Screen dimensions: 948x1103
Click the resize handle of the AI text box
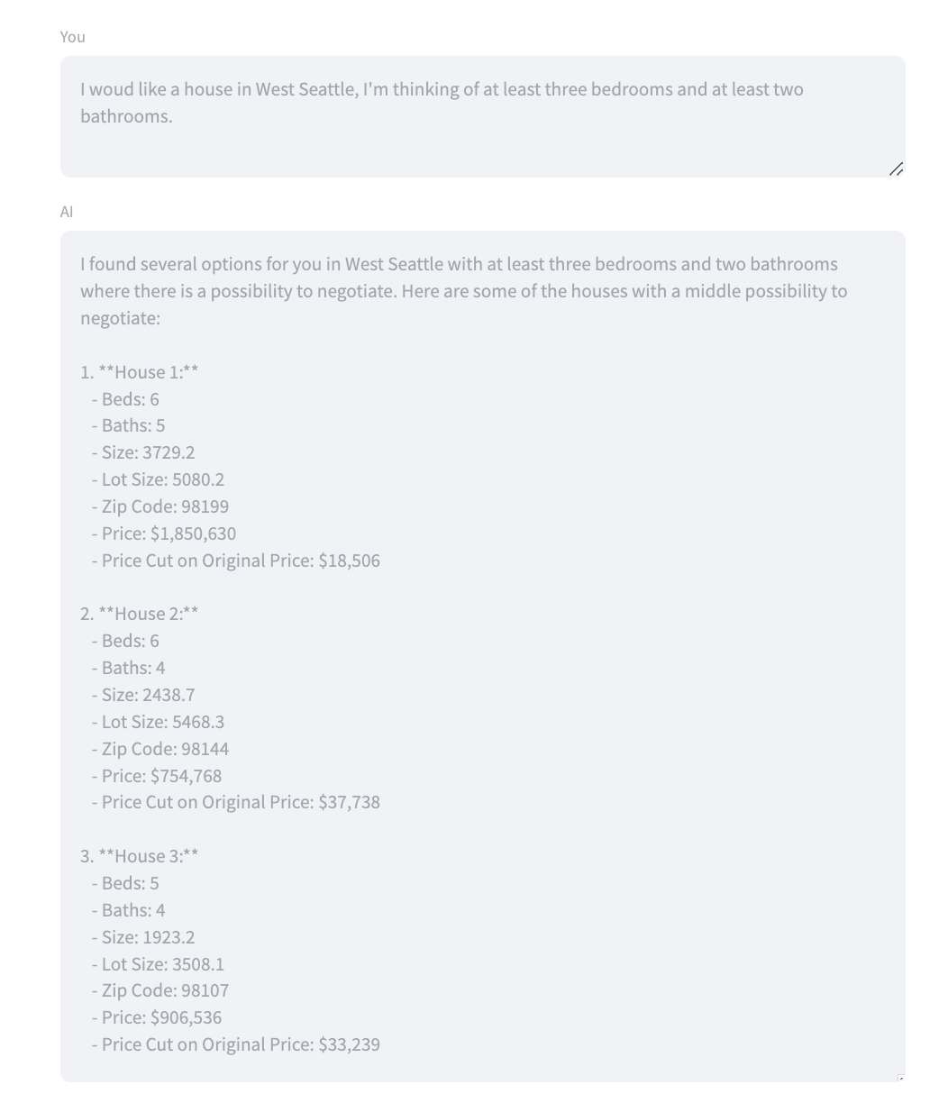(x=900, y=1077)
